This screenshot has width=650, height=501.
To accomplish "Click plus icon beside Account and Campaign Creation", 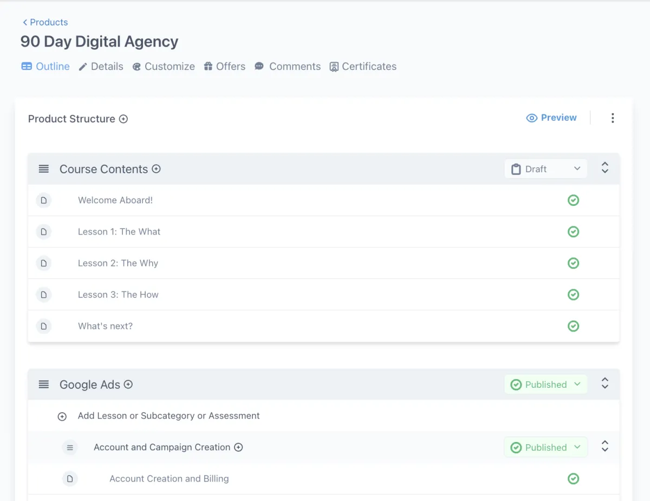I will (238, 447).
